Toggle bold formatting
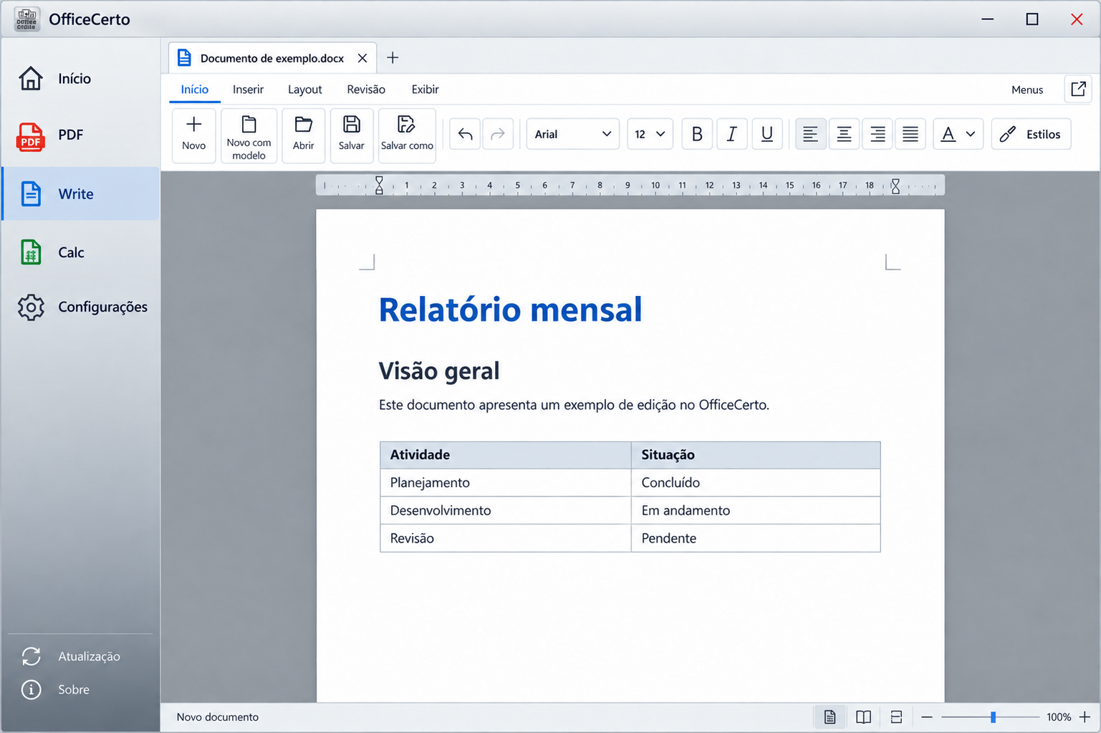 tap(697, 134)
